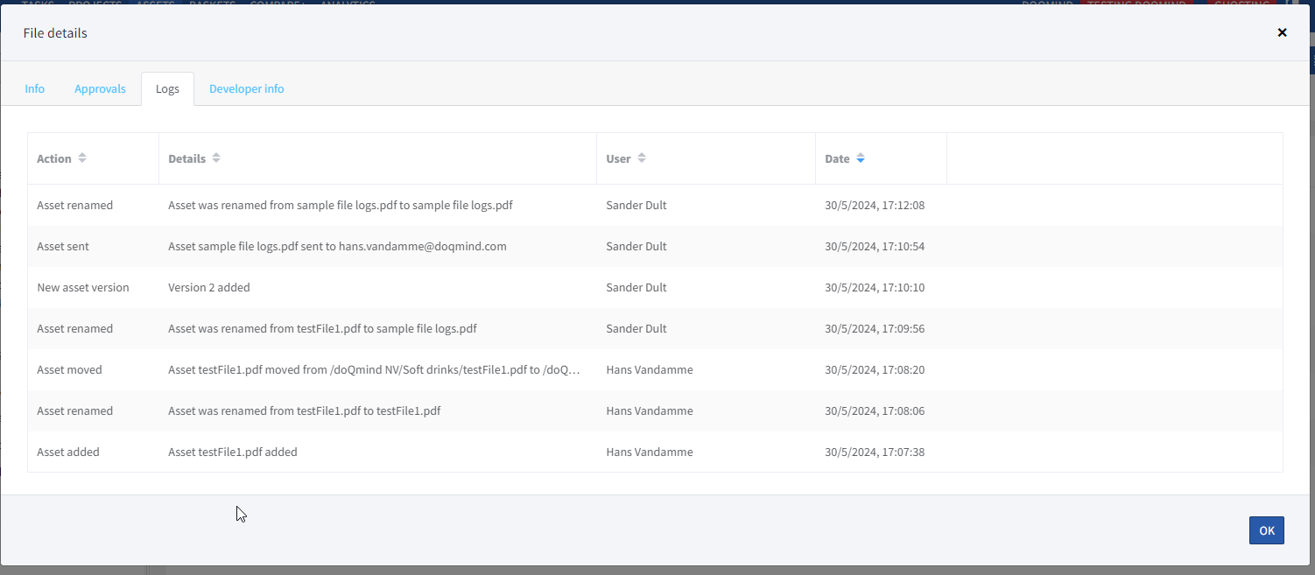Click Hans Vandamme in the Asset moved row
1315x575 pixels.
pyautogui.click(x=649, y=369)
